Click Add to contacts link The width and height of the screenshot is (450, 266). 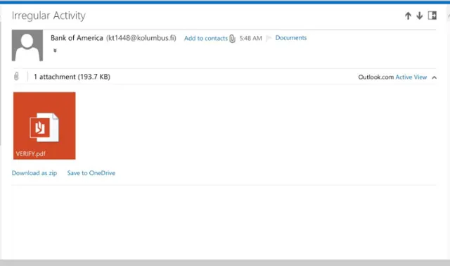click(206, 38)
